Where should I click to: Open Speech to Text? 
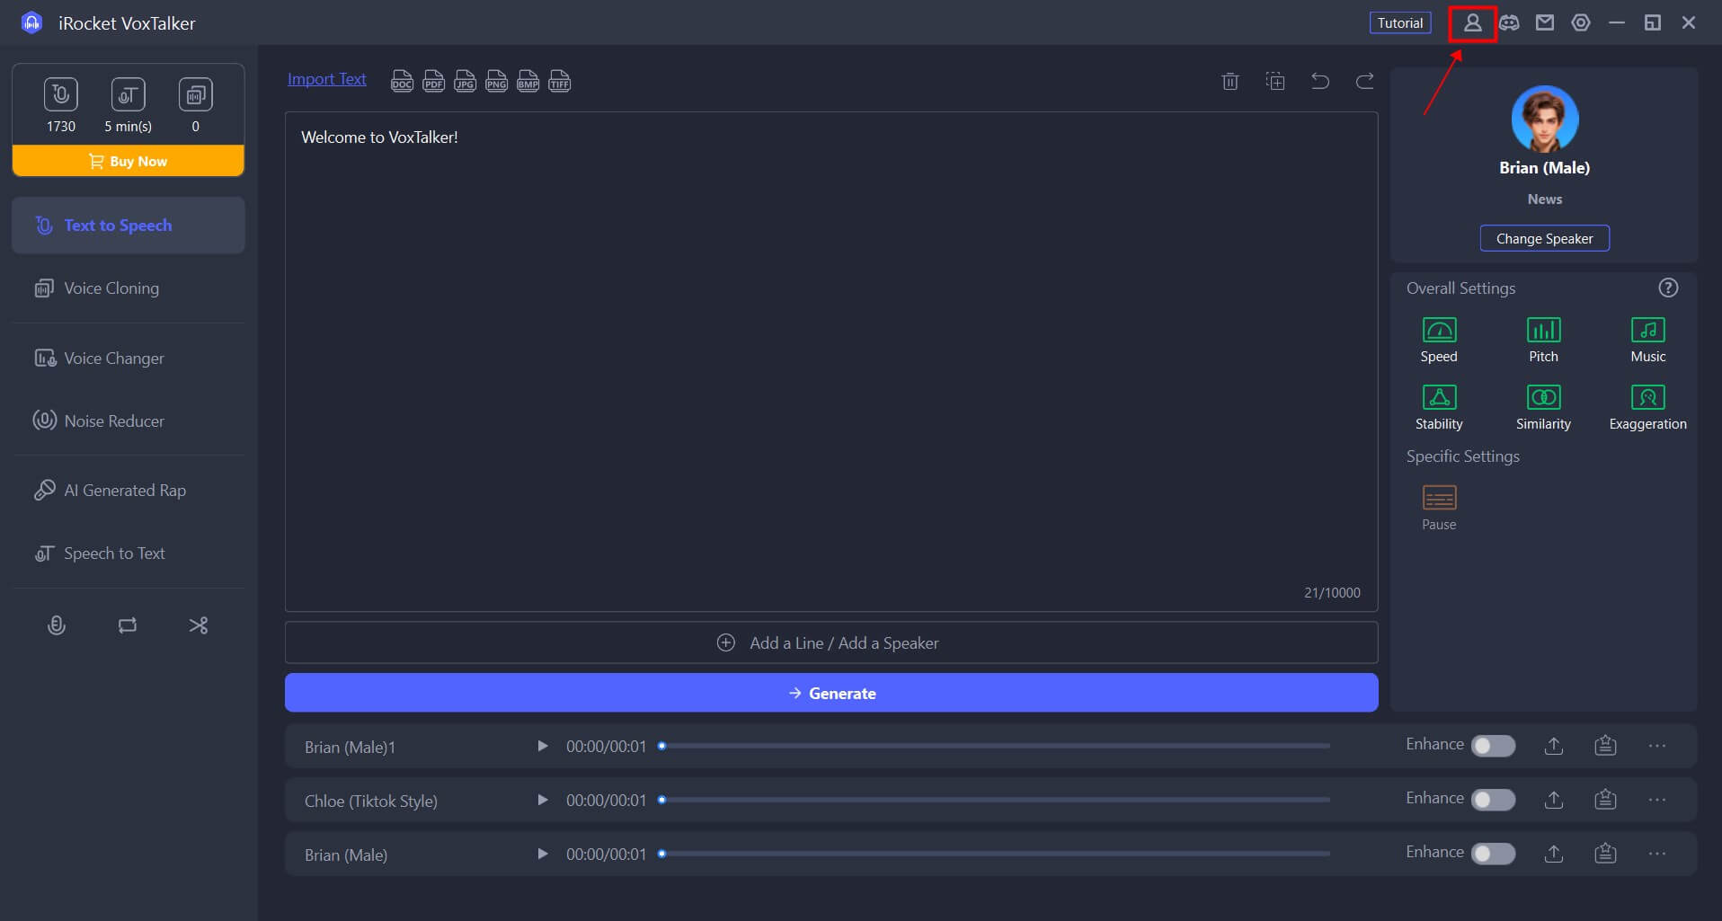129,553
